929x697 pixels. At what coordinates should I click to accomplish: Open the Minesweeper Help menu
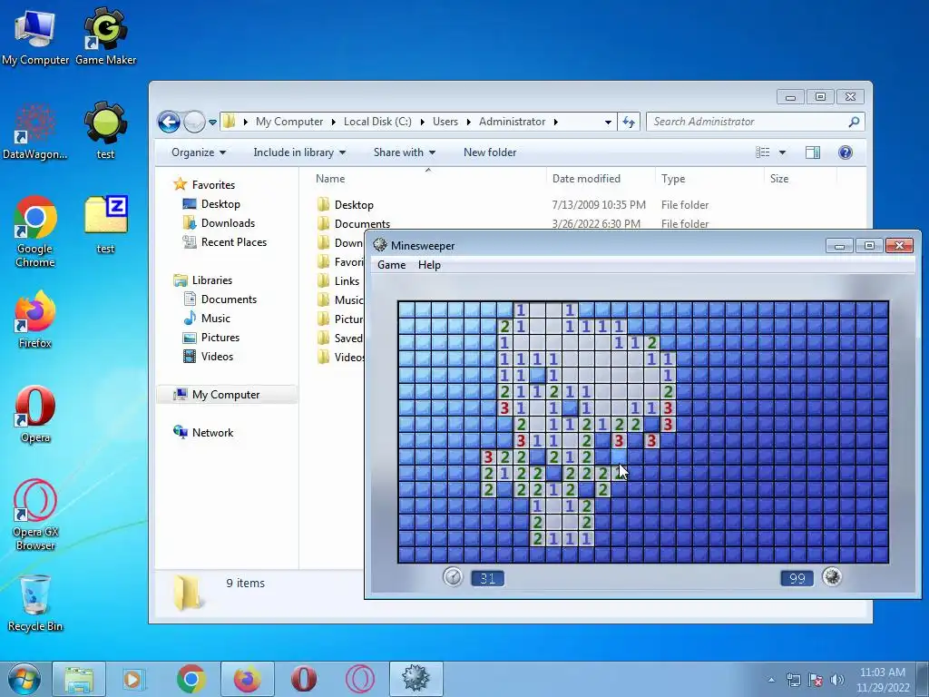[429, 265]
